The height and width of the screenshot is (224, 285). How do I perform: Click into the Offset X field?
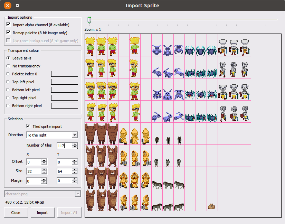pyautogui.click(x=34, y=162)
